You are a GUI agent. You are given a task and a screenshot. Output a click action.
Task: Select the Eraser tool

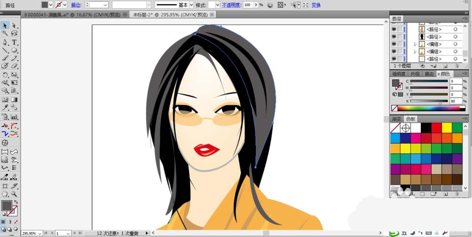14,65
